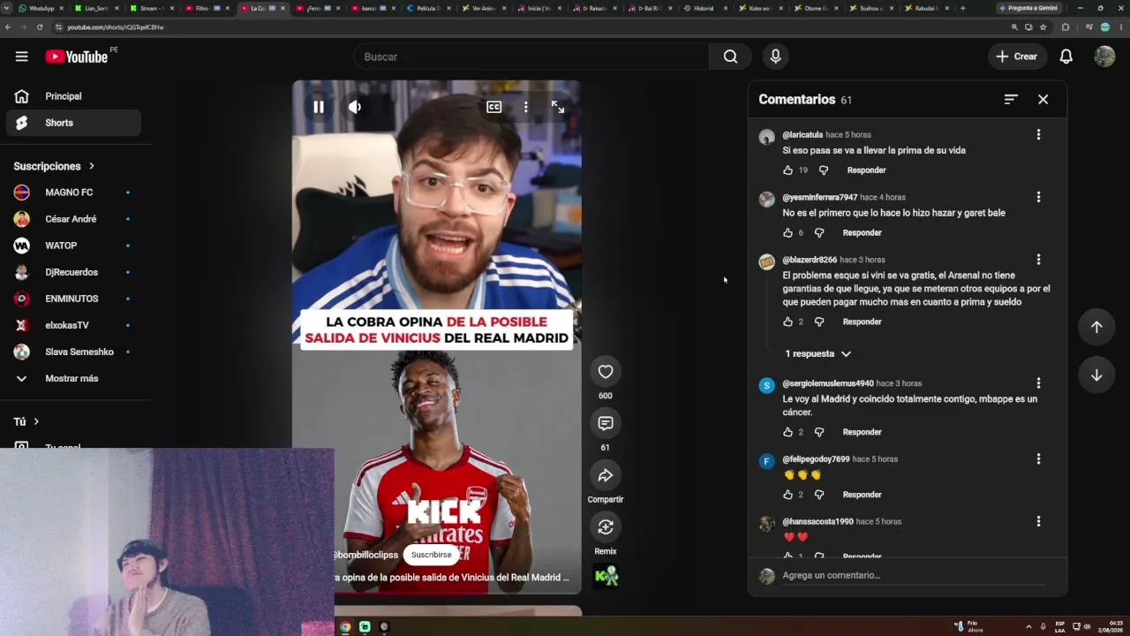Open the Short's sound thumbnail
Screen dimensions: 1130x636
coord(606,576)
